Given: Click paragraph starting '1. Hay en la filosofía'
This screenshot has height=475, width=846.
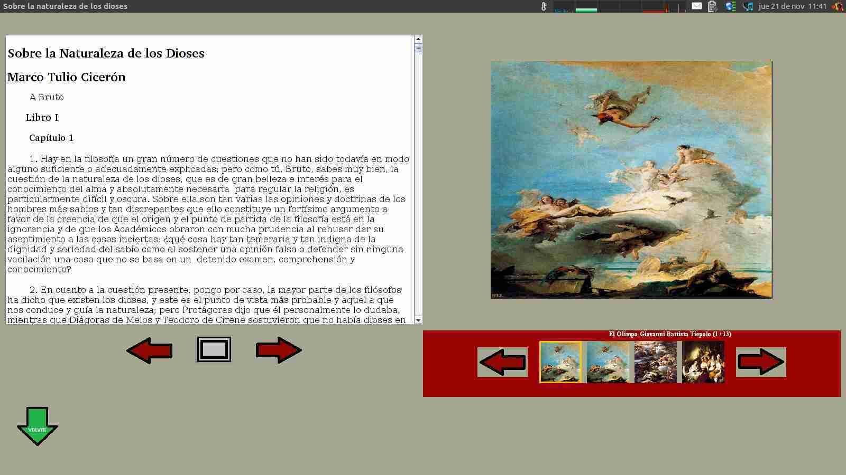Looking at the screenshot, I should (x=208, y=214).
